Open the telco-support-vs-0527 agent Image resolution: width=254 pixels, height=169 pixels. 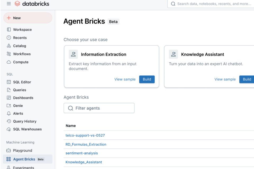point(85,135)
